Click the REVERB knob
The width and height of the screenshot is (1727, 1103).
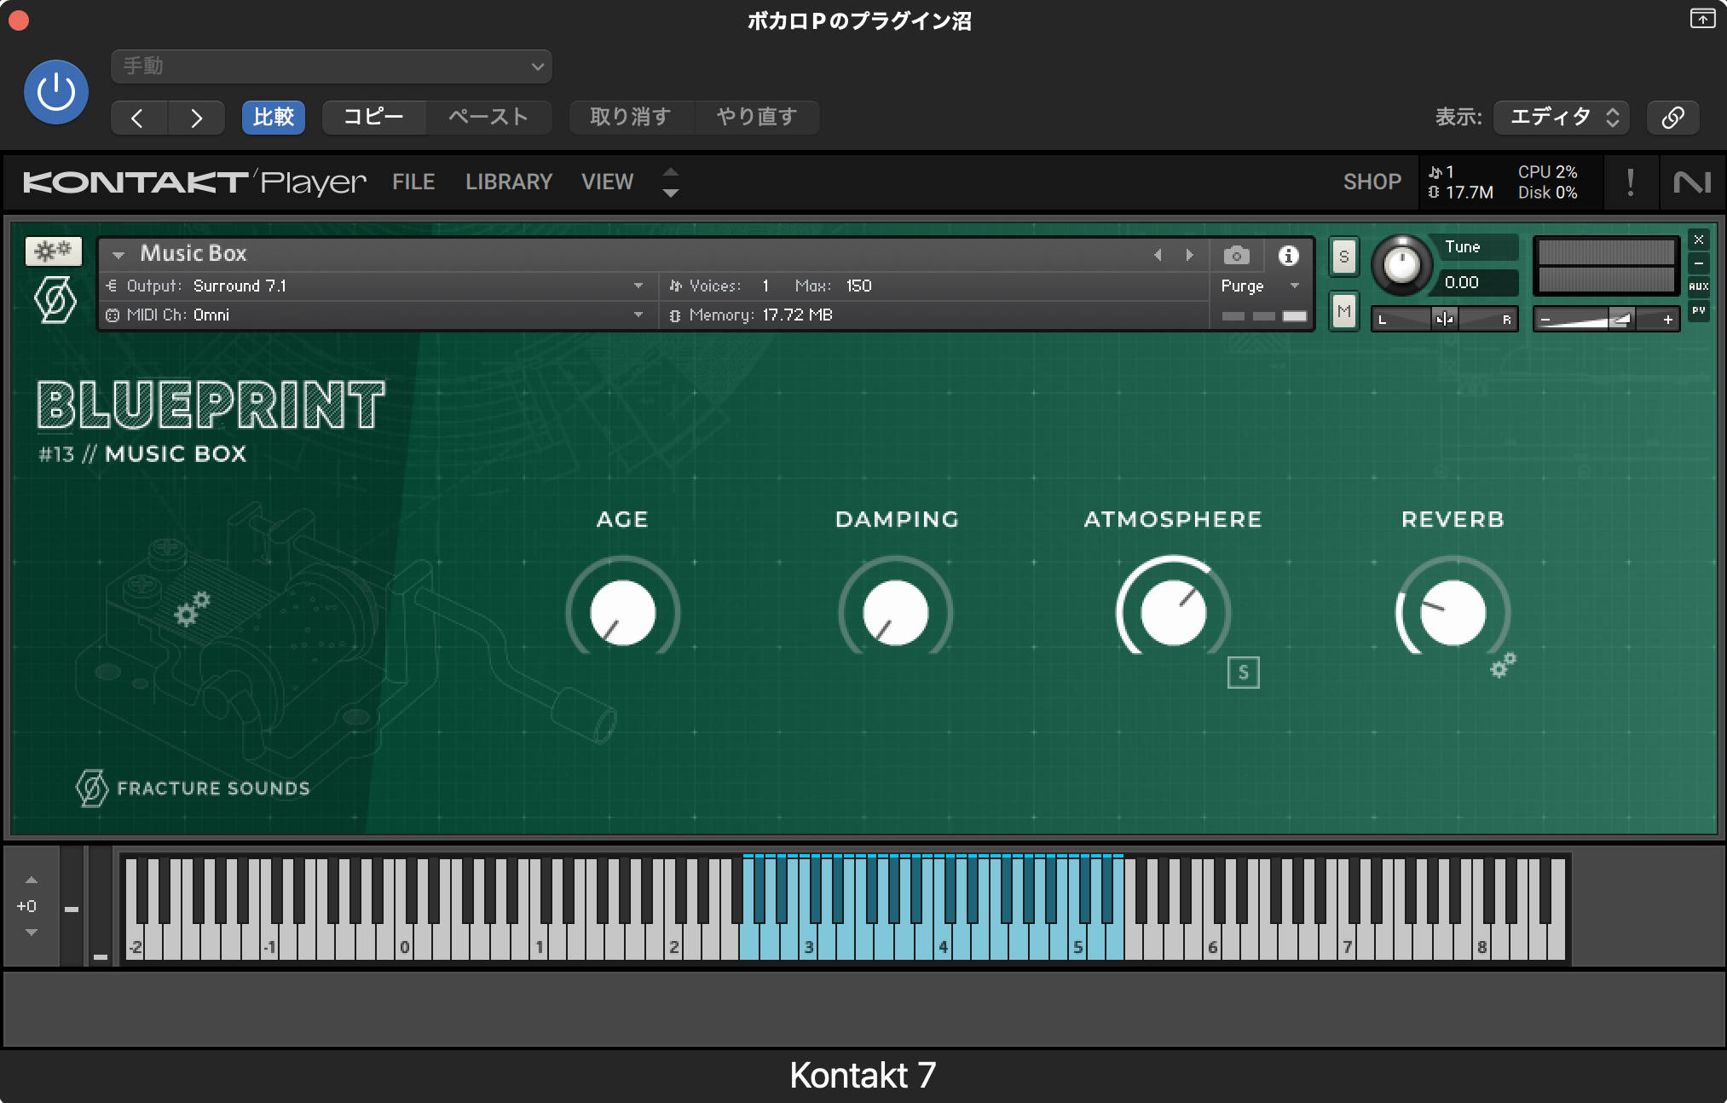coord(1453,612)
